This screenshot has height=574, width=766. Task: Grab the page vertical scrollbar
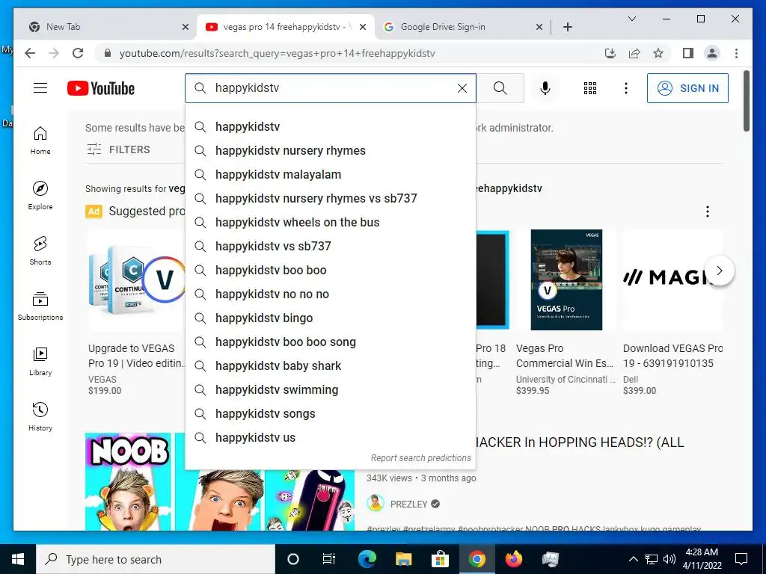point(746,101)
